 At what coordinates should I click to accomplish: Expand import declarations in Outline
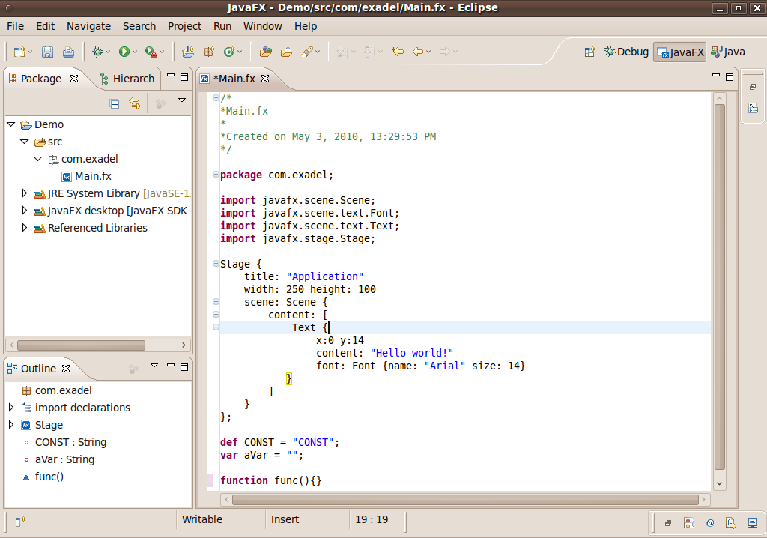[11, 408]
